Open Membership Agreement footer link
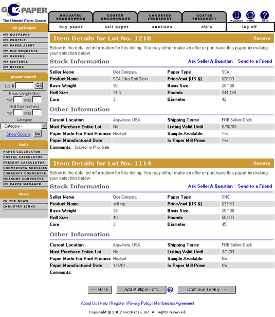The image size is (275, 317). pos(174,303)
